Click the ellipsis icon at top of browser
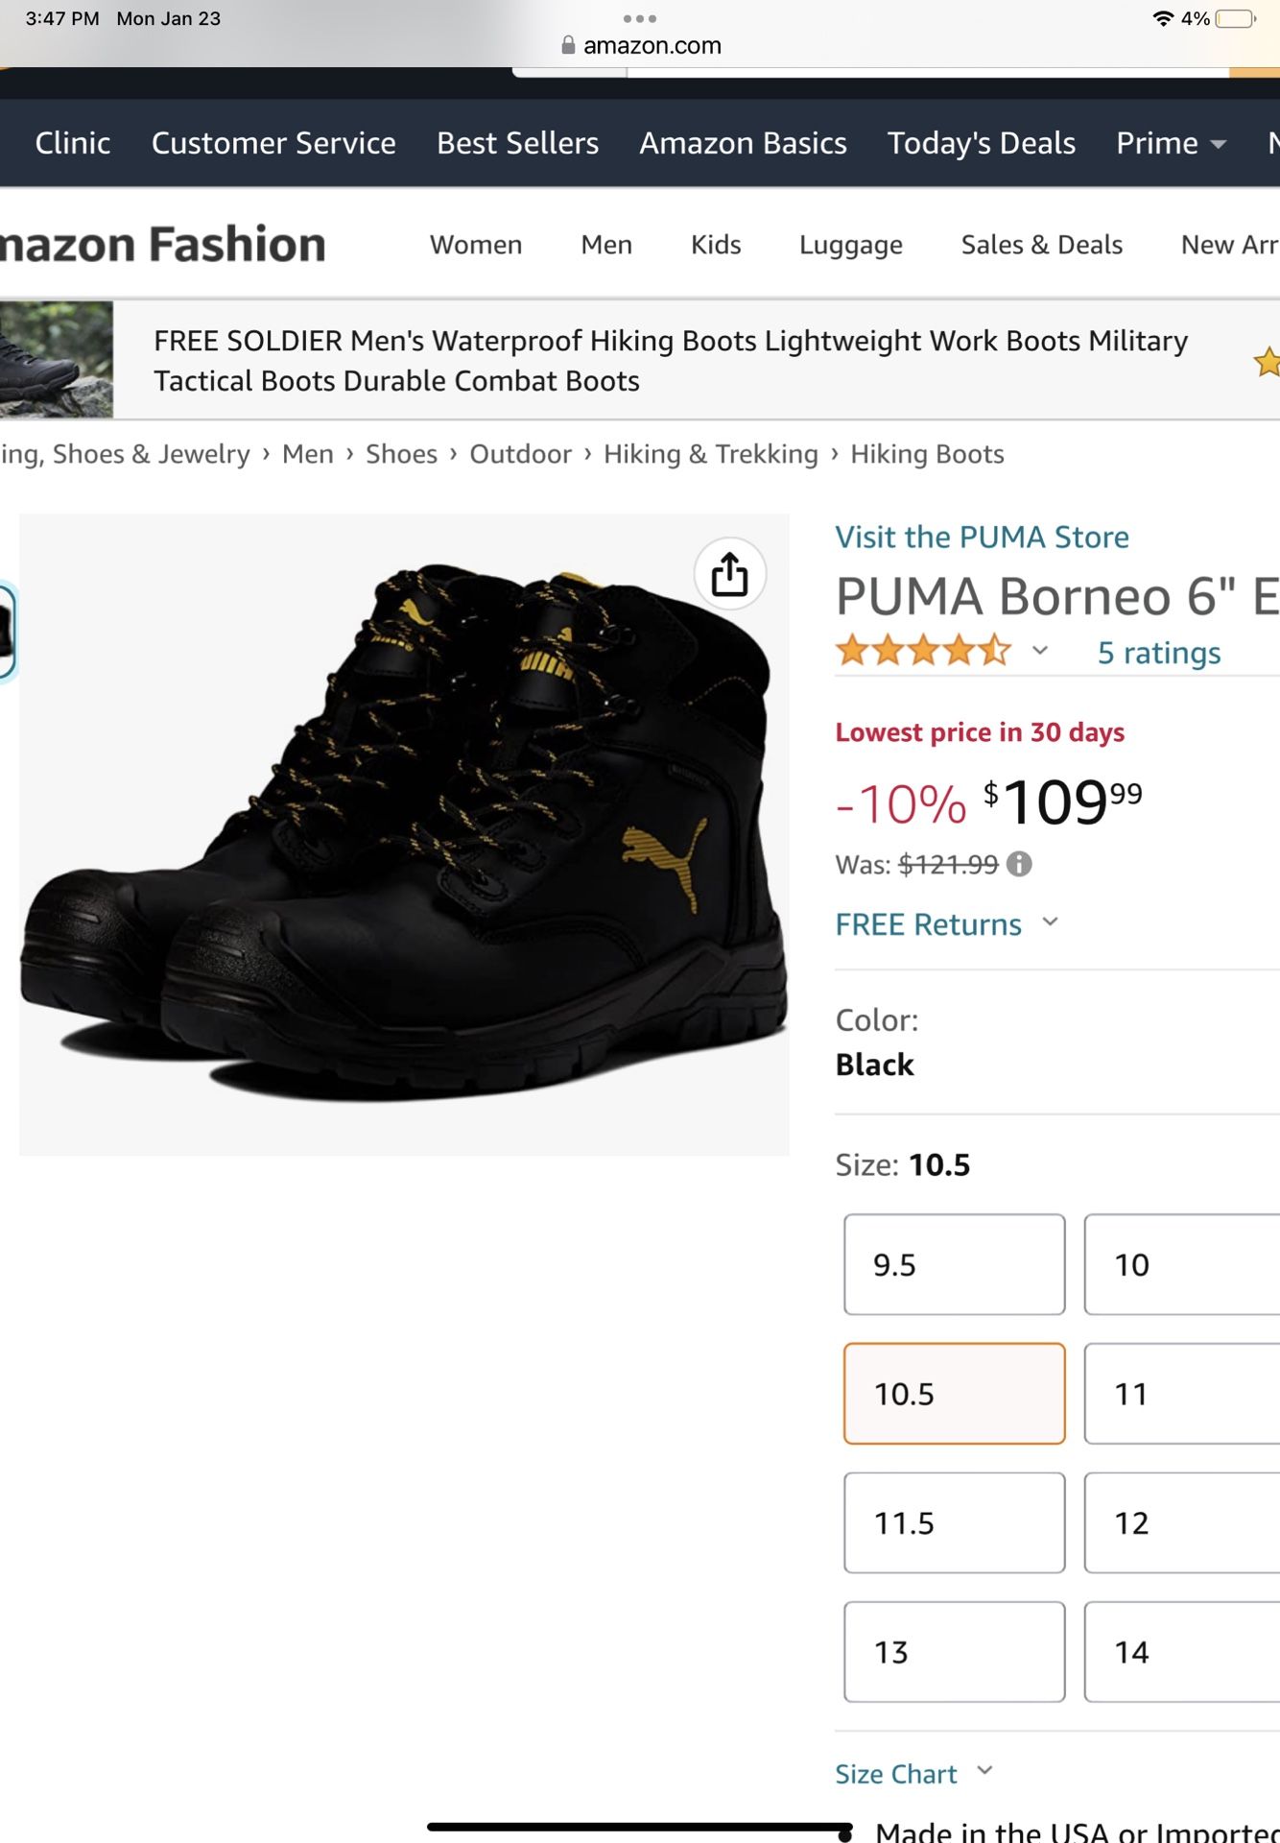Screen dimensions: 1280x1843 (x=642, y=17)
